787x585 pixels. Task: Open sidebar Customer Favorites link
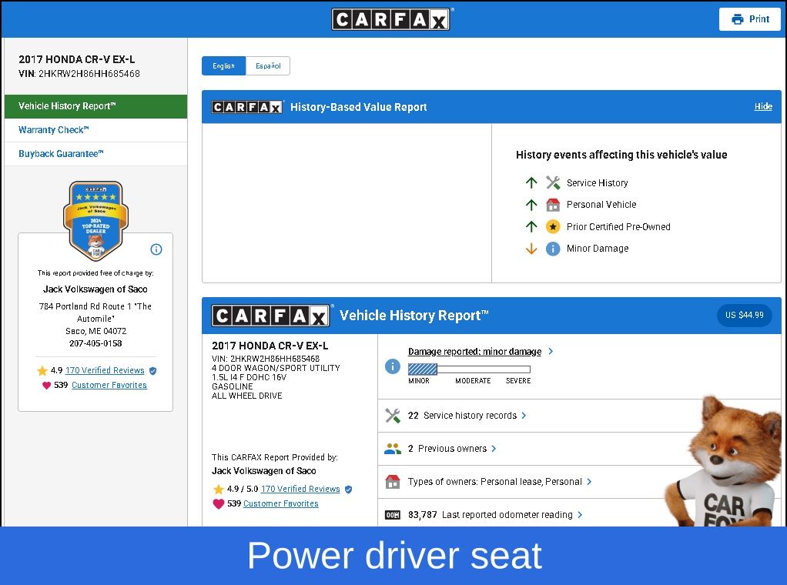(x=109, y=386)
